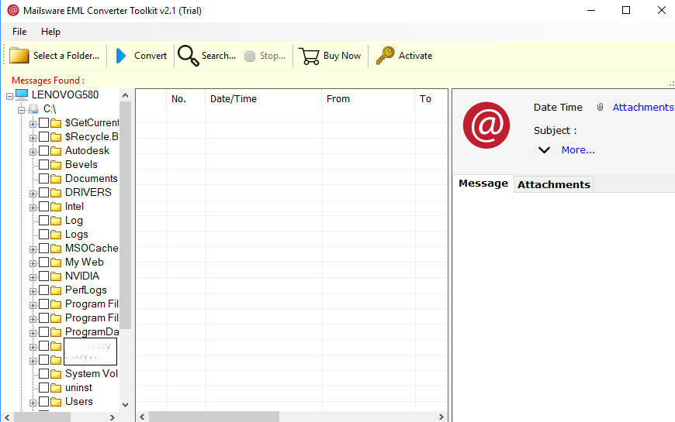Switch to the Attachments tab

tap(554, 184)
